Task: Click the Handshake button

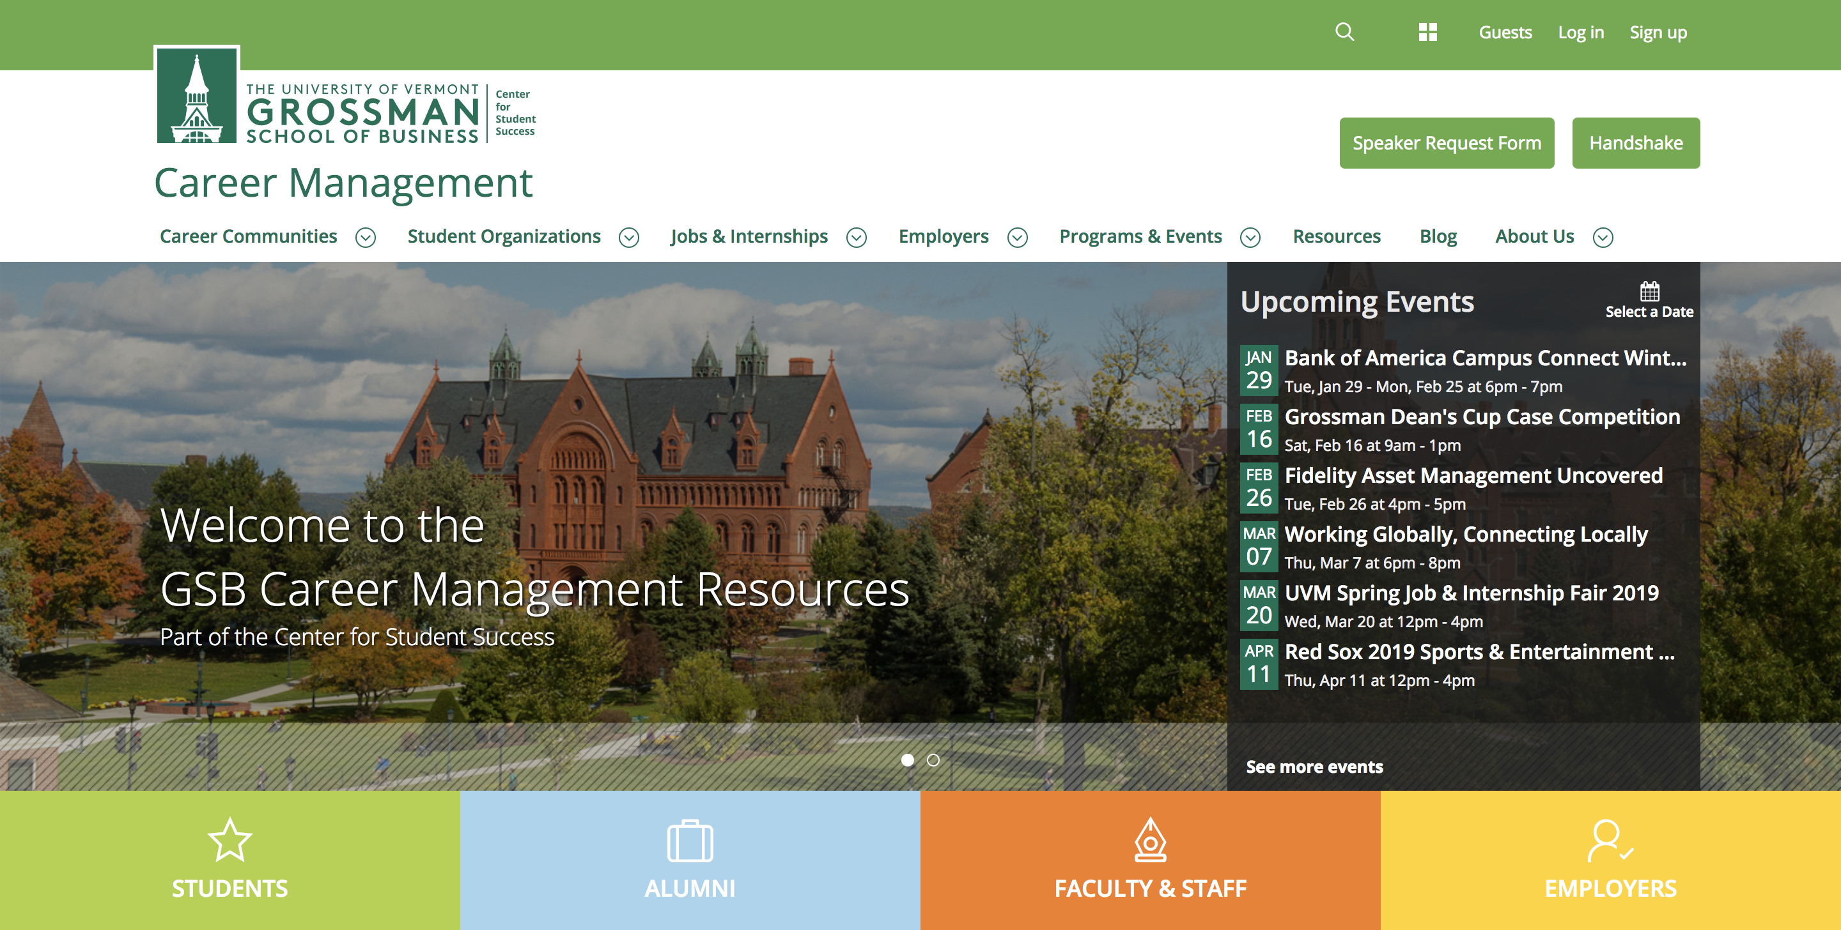Action: tap(1635, 143)
